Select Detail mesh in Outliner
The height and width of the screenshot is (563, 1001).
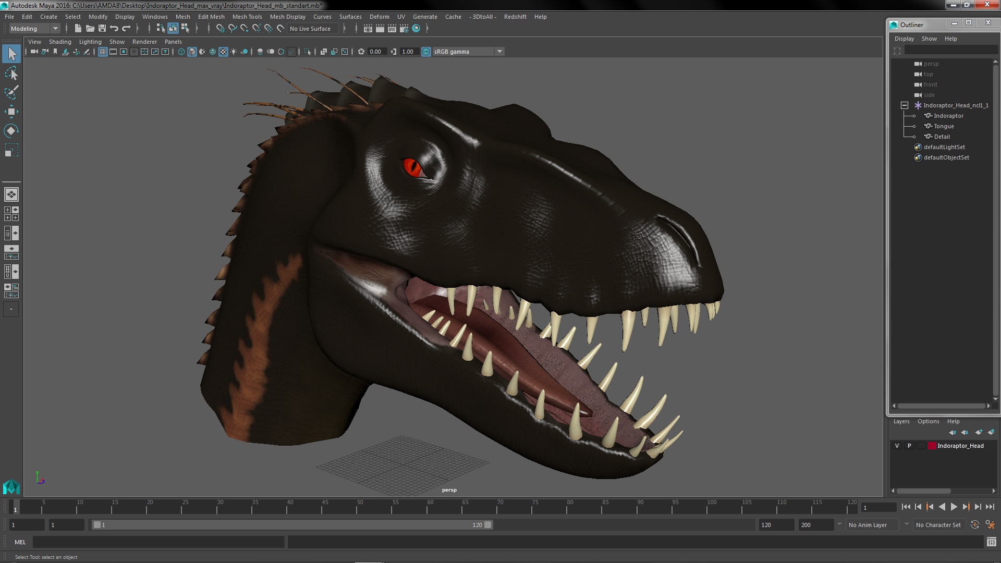click(942, 137)
